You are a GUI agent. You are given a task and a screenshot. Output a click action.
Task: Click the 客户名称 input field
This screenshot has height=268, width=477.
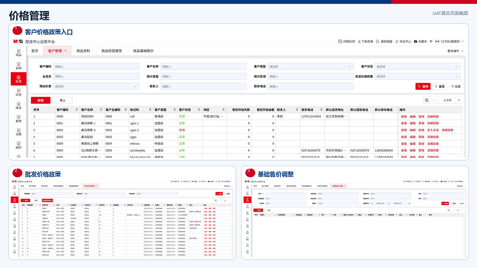pos(203,67)
